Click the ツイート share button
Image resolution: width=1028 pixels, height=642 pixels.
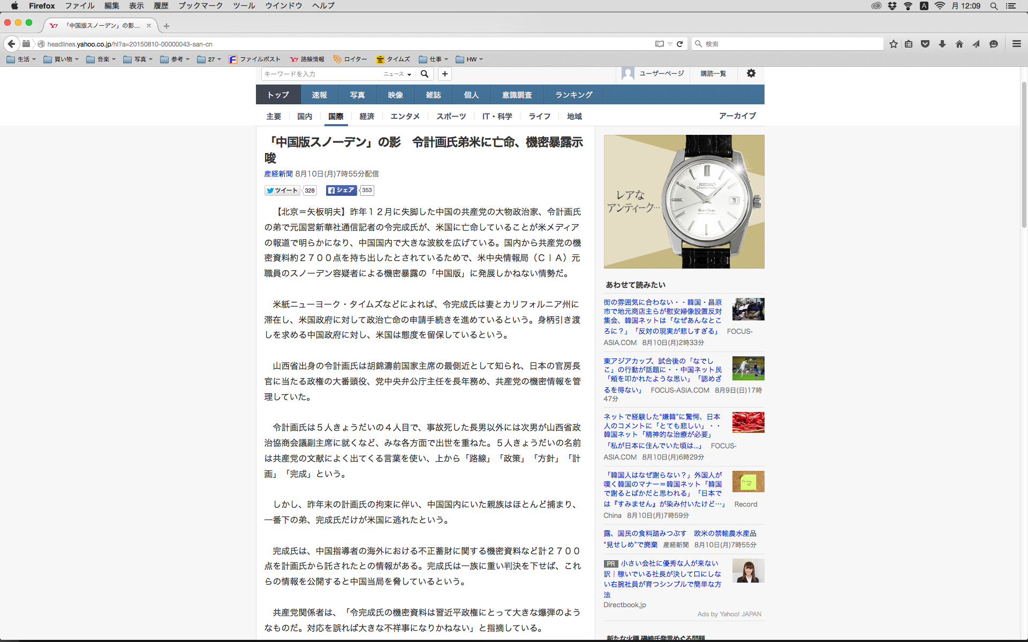coord(282,190)
